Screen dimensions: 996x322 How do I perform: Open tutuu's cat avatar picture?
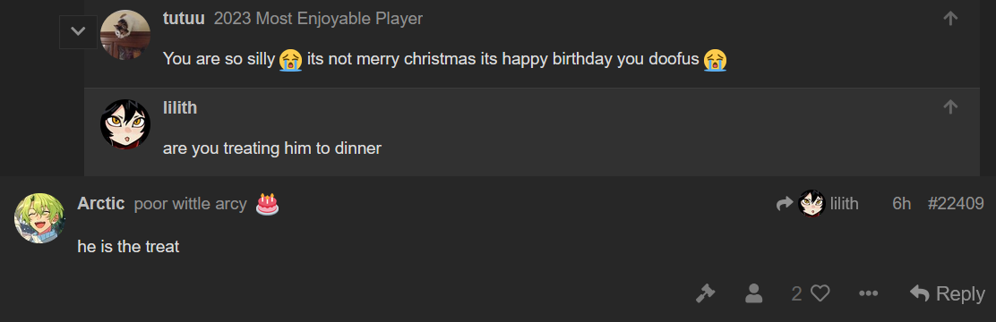click(125, 35)
